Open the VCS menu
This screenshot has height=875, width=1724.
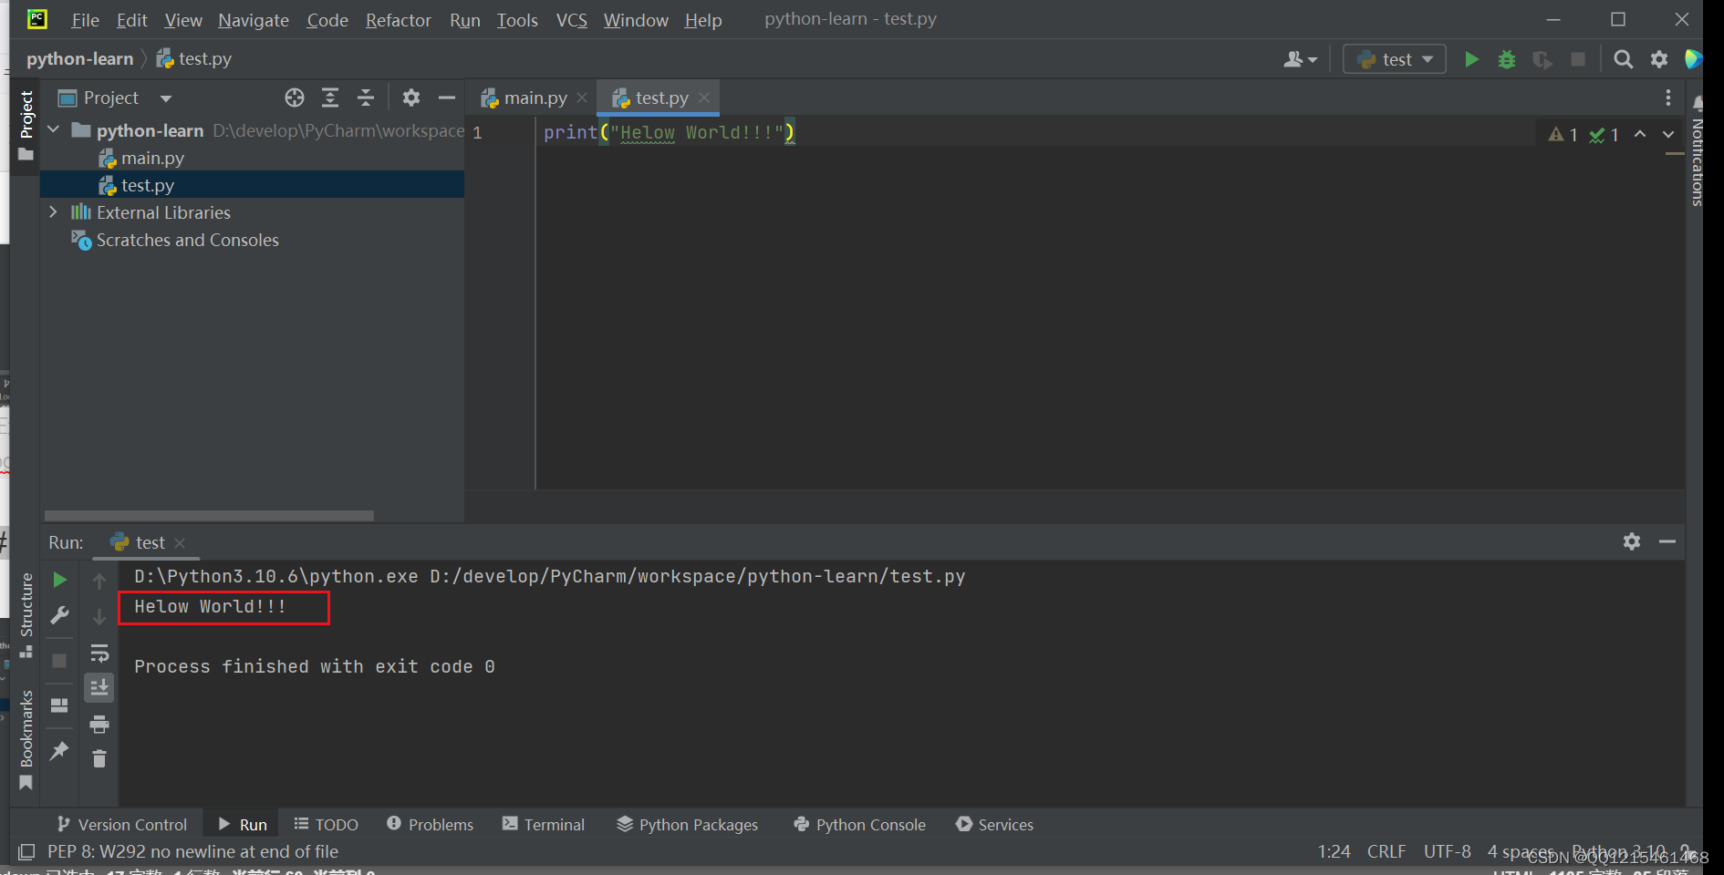click(572, 20)
